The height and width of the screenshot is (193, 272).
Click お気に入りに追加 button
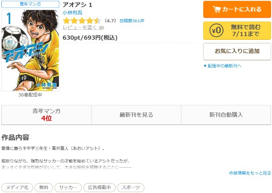click(237, 52)
